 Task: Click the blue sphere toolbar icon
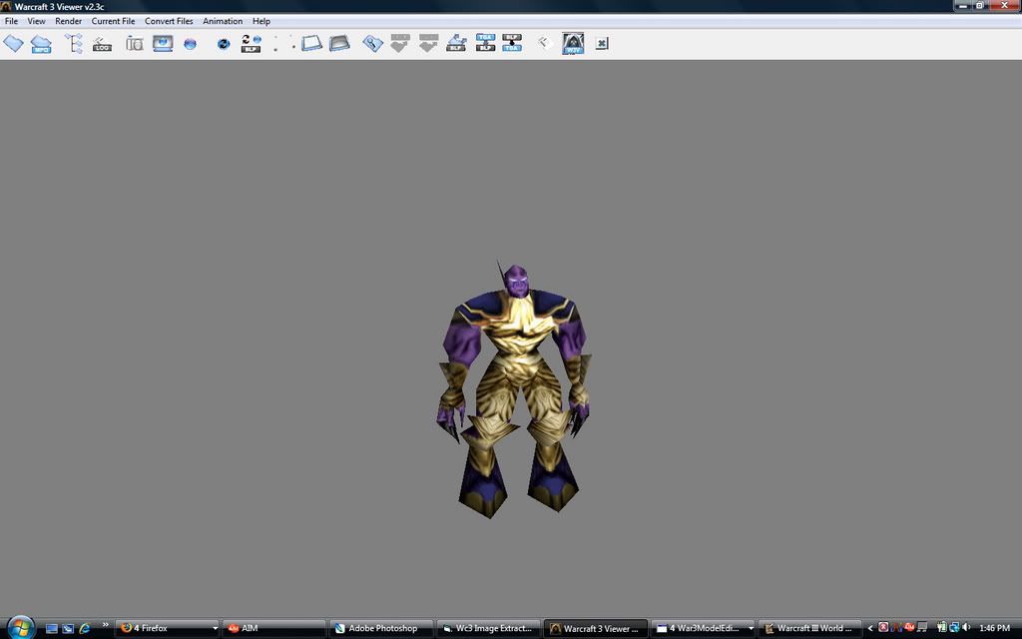pyautogui.click(x=190, y=44)
